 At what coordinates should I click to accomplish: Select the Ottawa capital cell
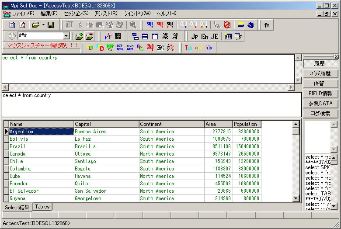point(107,154)
